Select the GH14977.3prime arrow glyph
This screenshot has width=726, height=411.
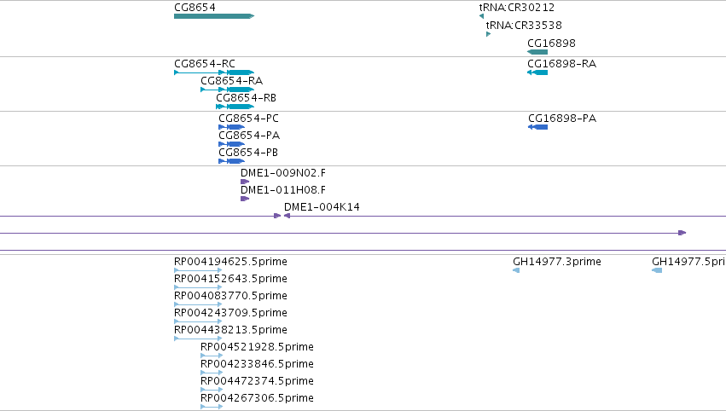(x=516, y=270)
